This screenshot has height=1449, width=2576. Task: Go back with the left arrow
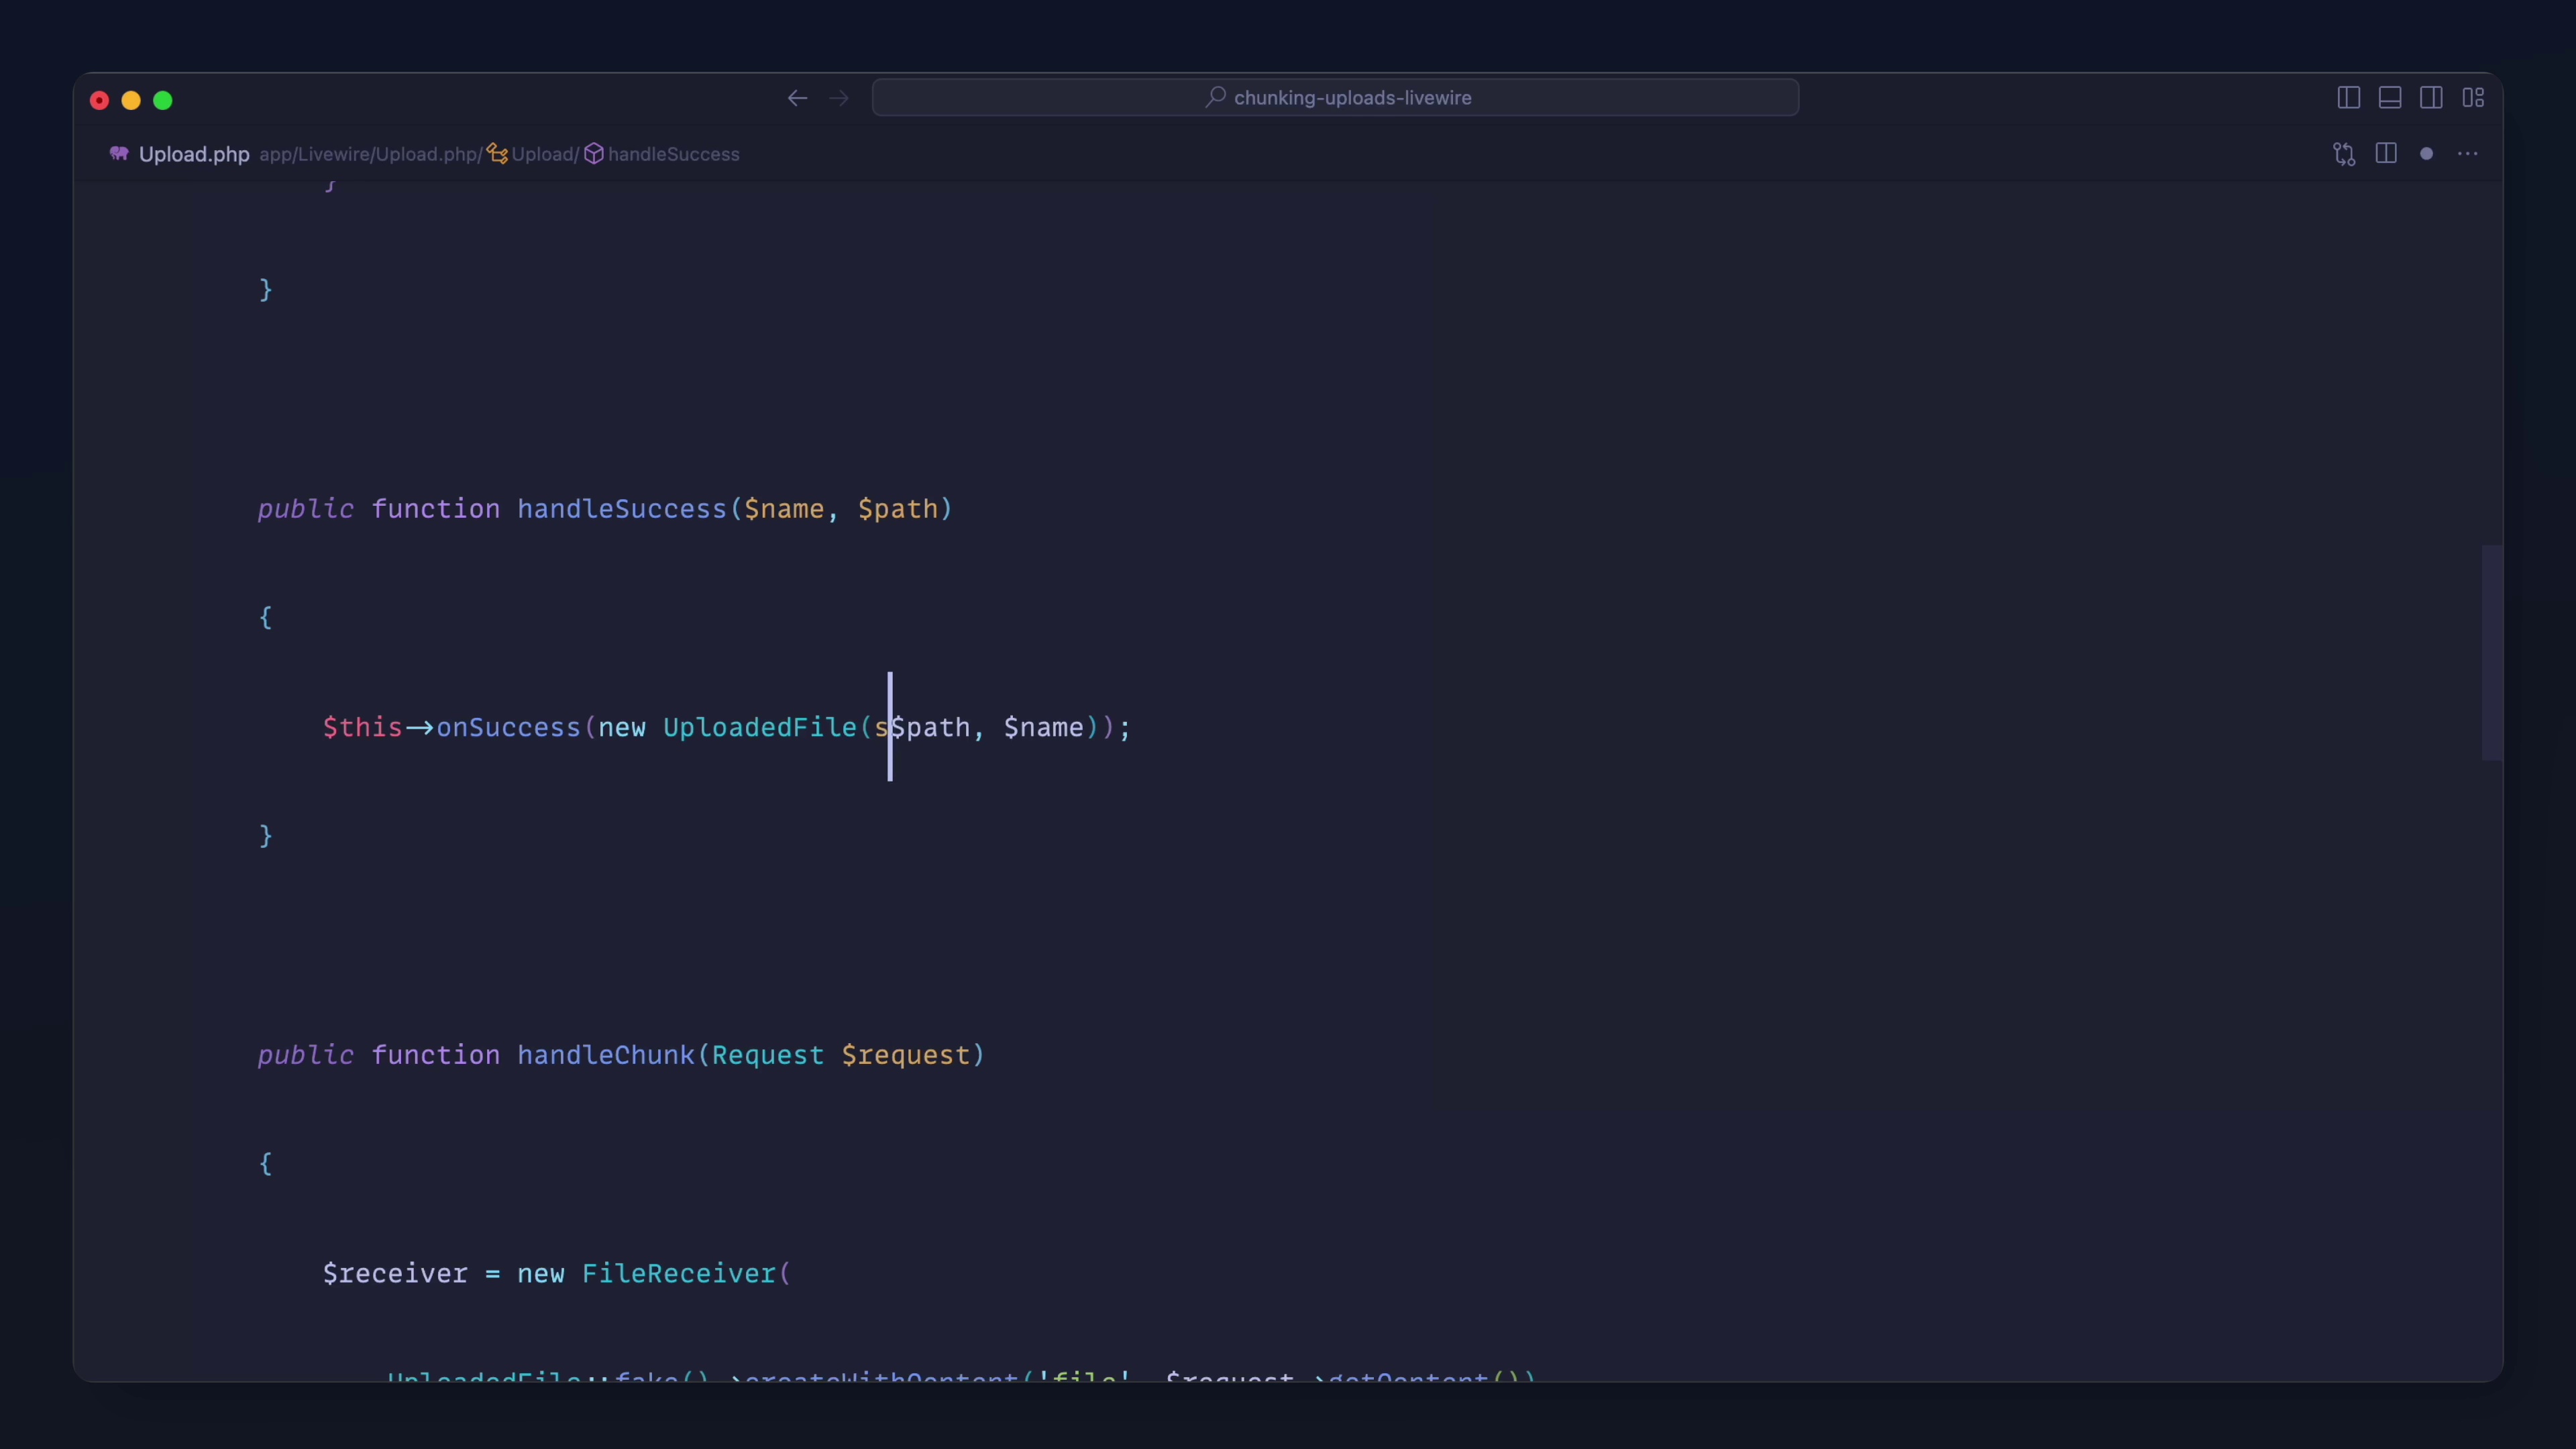tap(797, 98)
